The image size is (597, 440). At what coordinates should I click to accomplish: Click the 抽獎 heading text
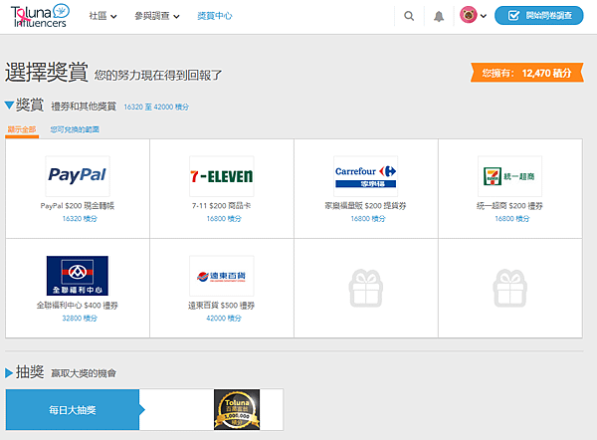tap(30, 372)
